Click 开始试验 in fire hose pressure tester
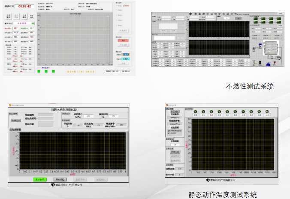The image size is (290, 199). coord(60,179)
